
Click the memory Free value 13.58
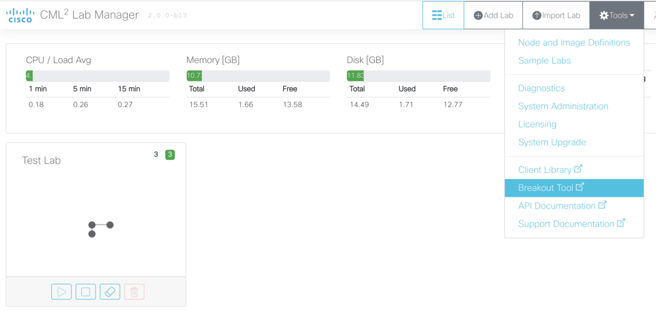click(292, 105)
